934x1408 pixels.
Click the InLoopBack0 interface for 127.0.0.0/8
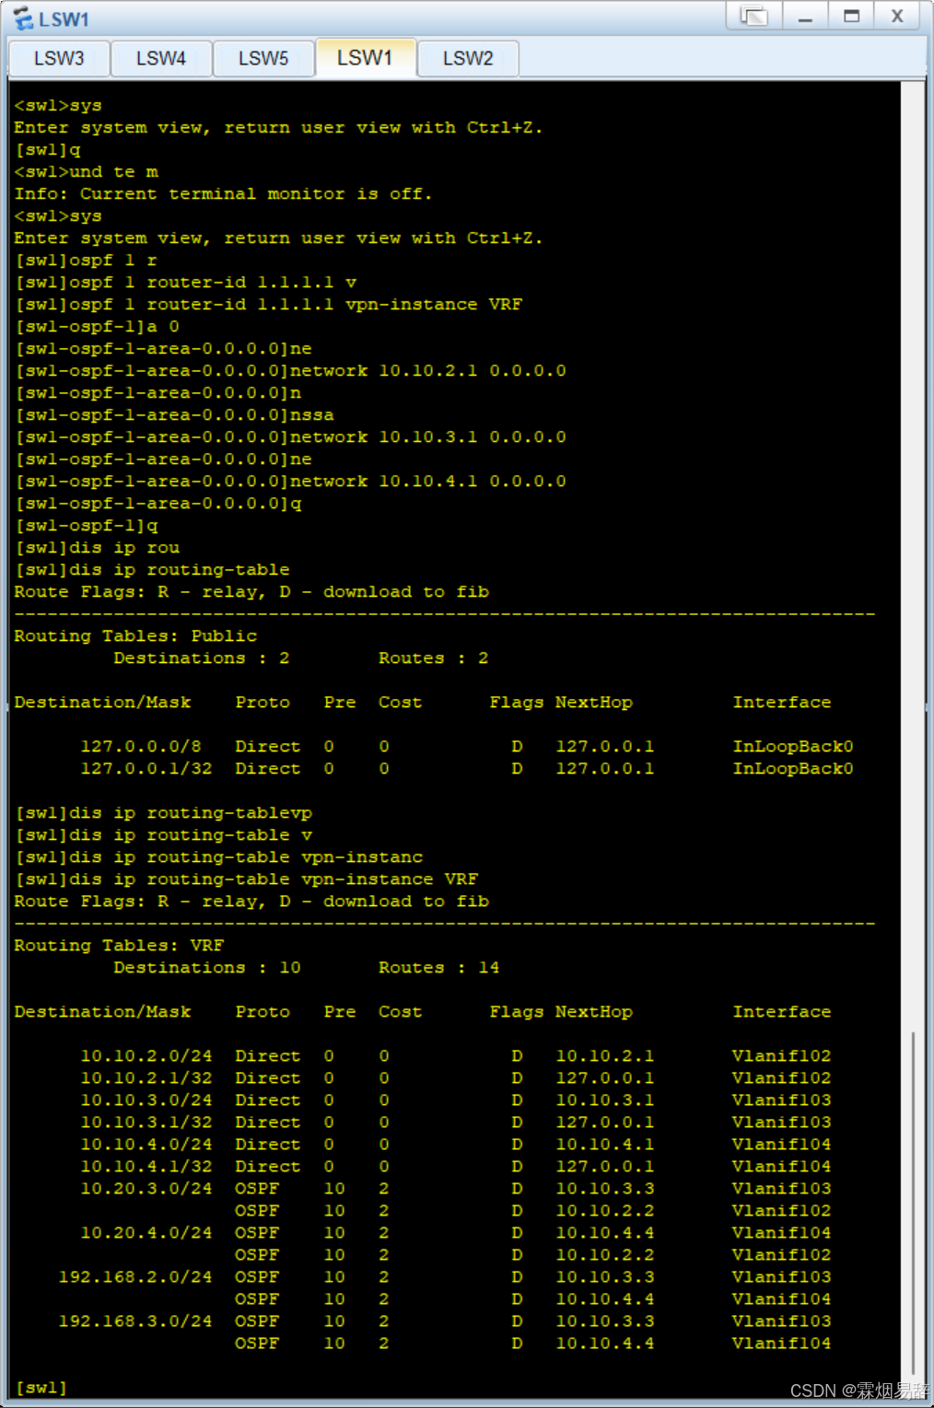pos(793,746)
